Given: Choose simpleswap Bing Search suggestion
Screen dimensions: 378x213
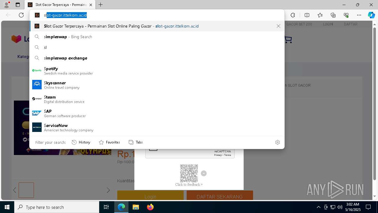Looking at the screenshot, I should click(157, 37).
